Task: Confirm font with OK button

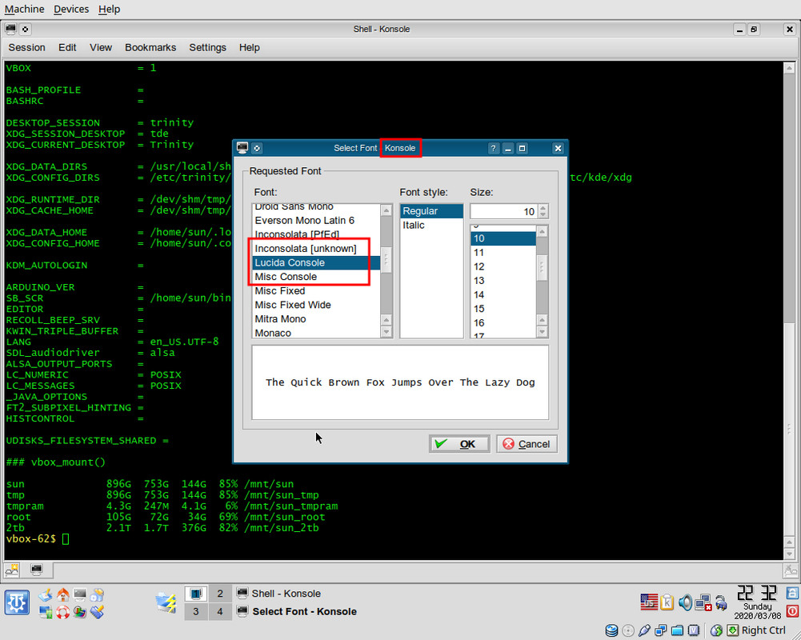Action: [459, 444]
